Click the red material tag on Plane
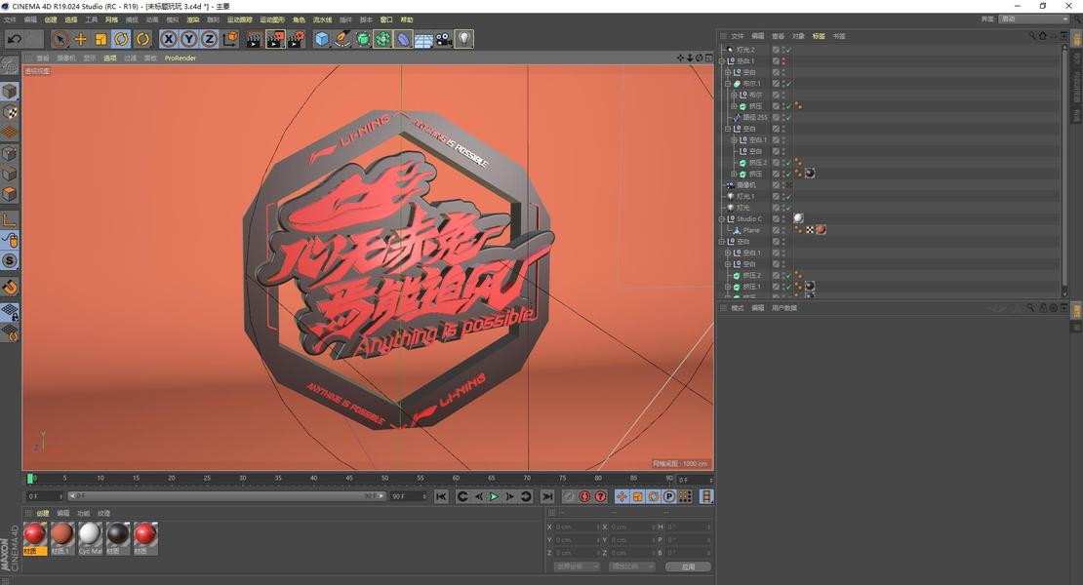Viewport: 1083px width, 585px height. tap(821, 230)
